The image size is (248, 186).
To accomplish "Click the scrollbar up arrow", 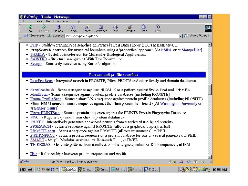I will [210, 45].
